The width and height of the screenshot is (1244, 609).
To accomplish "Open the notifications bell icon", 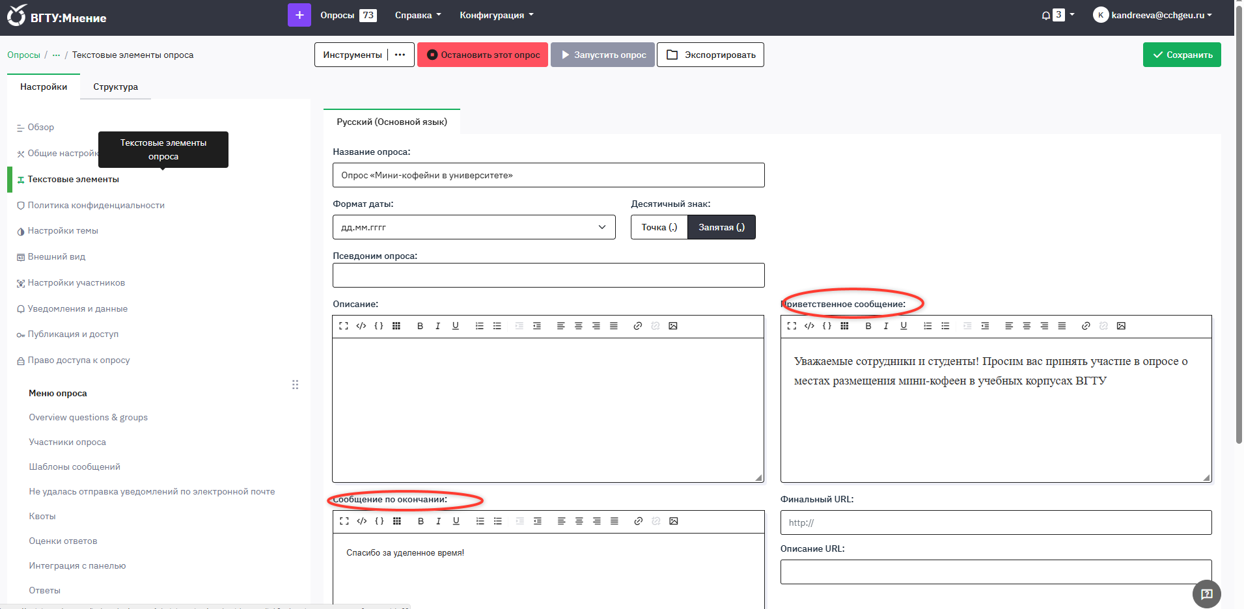I will (1045, 16).
